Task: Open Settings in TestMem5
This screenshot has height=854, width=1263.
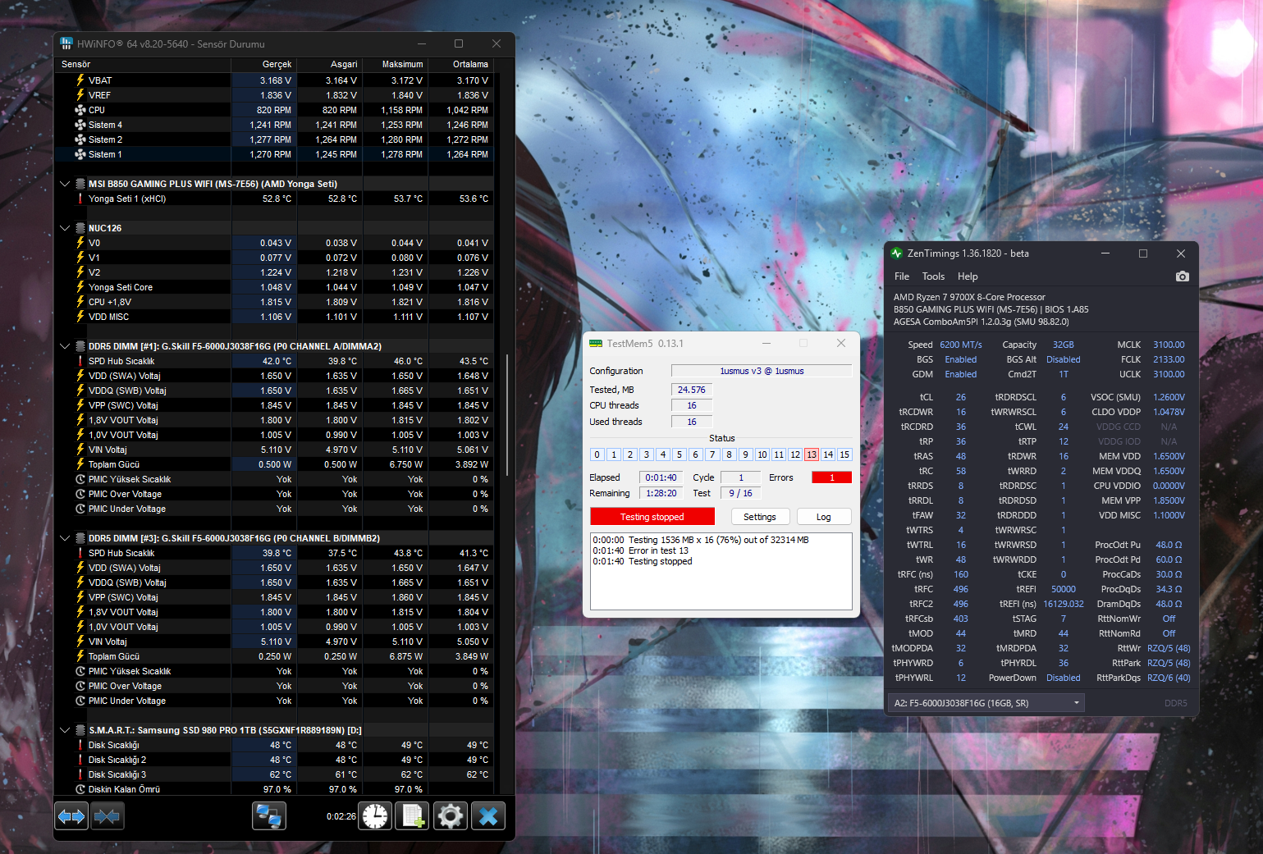Action: [760, 517]
